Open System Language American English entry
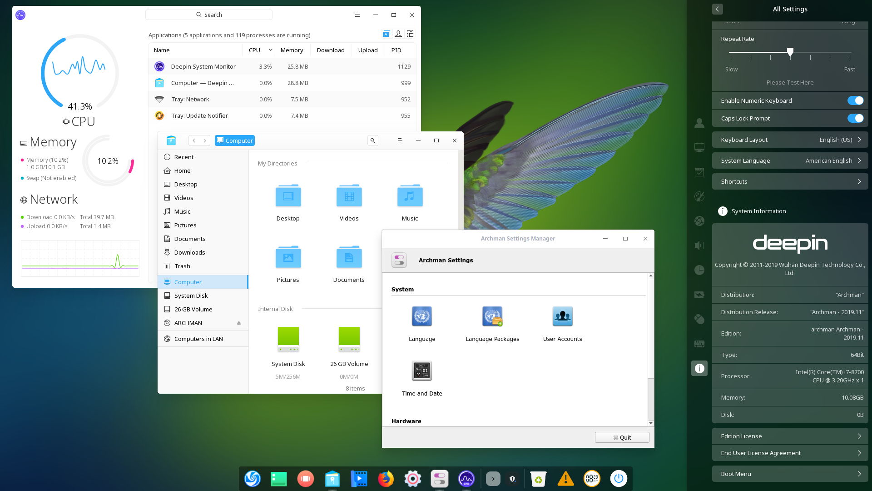Image resolution: width=872 pixels, height=491 pixels. (790, 160)
